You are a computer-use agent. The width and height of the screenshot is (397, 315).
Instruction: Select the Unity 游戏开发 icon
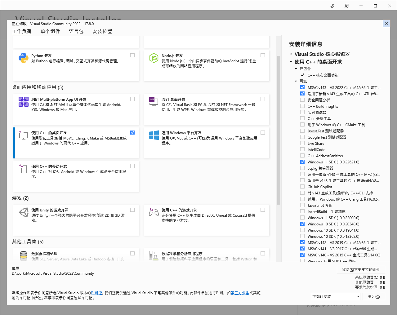click(x=23, y=212)
